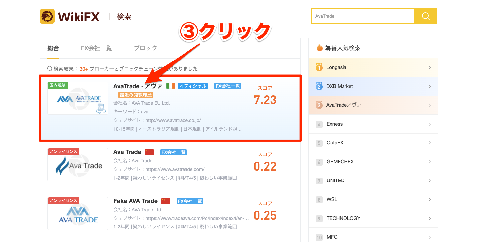
Task: Expand the TECHNOLOGY row chevron
Action: click(430, 218)
